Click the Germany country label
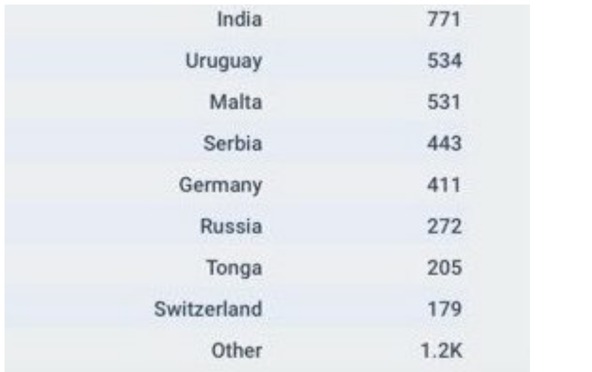This screenshot has height=372, width=592. pos(221,185)
